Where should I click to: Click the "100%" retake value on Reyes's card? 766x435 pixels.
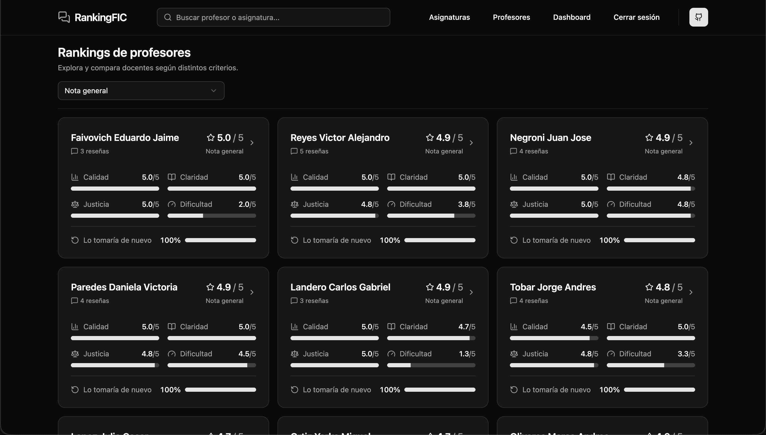point(390,240)
